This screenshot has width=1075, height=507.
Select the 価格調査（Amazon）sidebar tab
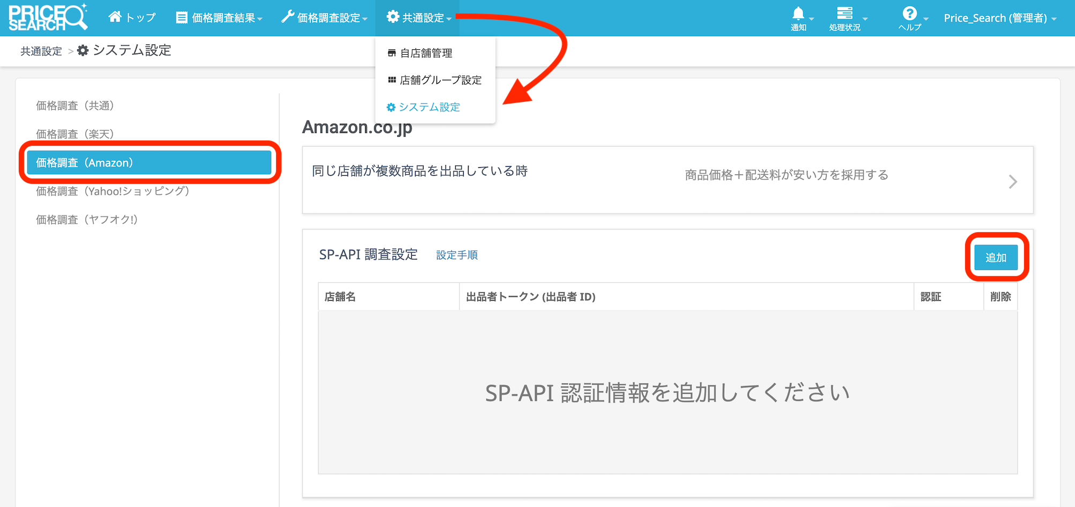click(149, 162)
